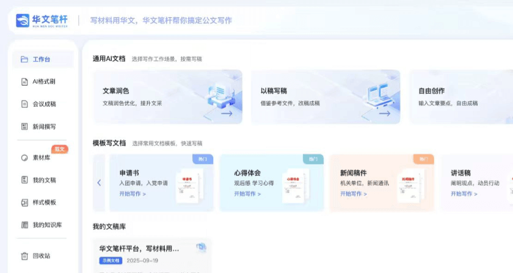The image size is (513, 273).
Task: Click the 通用AI文档 section heading
Action: (109, 59)
